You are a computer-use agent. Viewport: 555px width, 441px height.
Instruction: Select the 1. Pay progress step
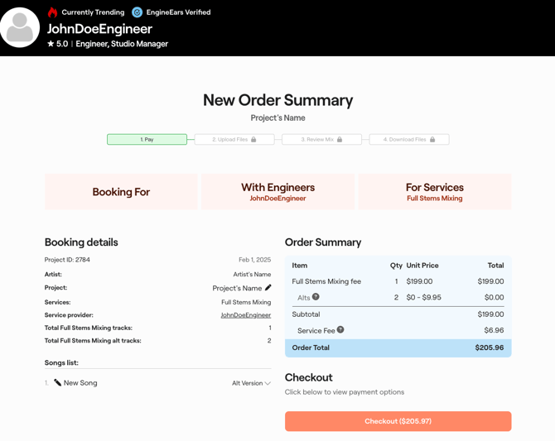pos(147,140)
